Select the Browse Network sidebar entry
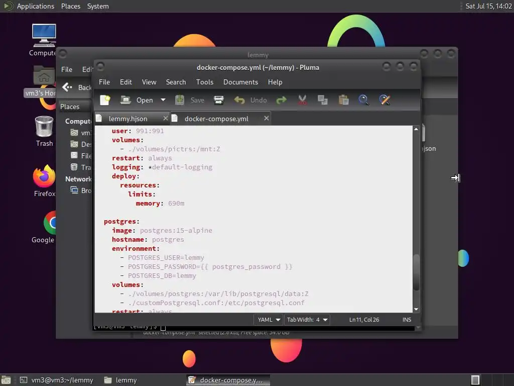The height and width of the screenshot is (386, 514). [81, 190]
